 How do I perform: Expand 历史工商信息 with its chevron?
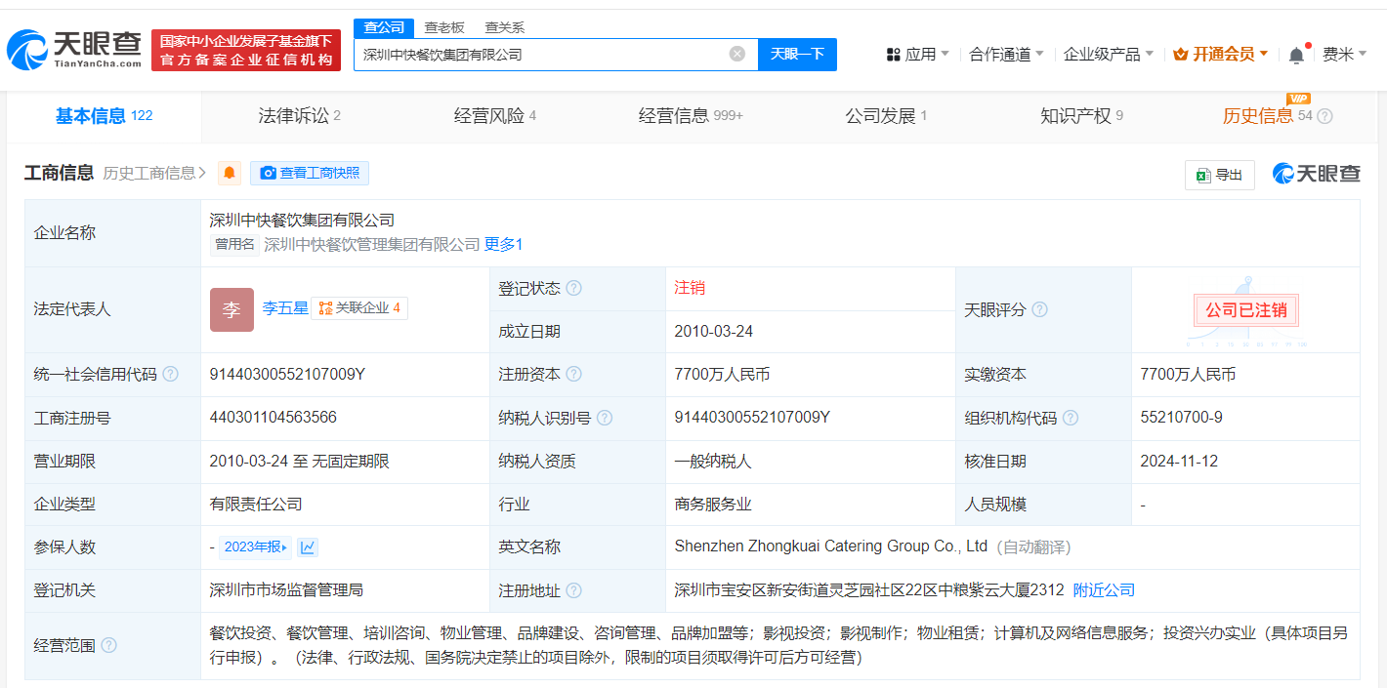pyautogui.click(x=154, y=174)
